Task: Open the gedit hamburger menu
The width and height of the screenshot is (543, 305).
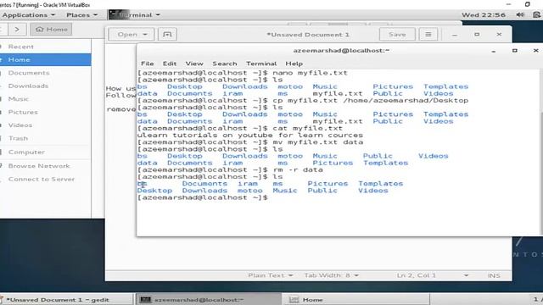Action: pos(428,35)
